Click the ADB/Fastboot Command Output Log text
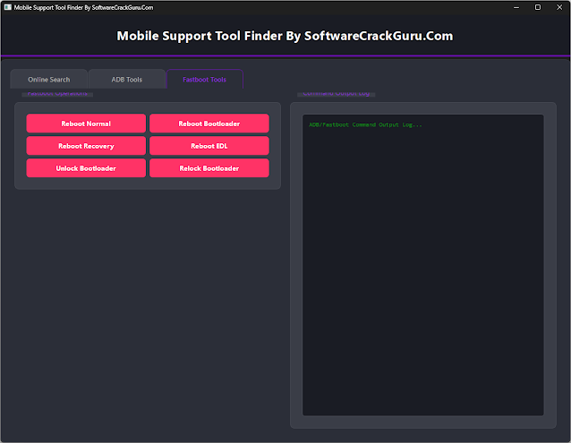571x443 pixels. (x=364, y=124)
